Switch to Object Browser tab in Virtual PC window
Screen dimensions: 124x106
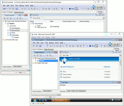[x=49, y=50]
